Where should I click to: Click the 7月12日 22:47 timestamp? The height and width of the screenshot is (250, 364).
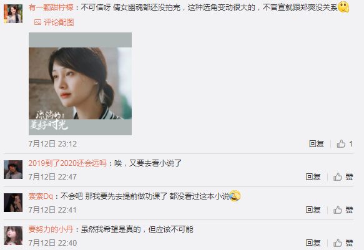[x=52, y=177]
